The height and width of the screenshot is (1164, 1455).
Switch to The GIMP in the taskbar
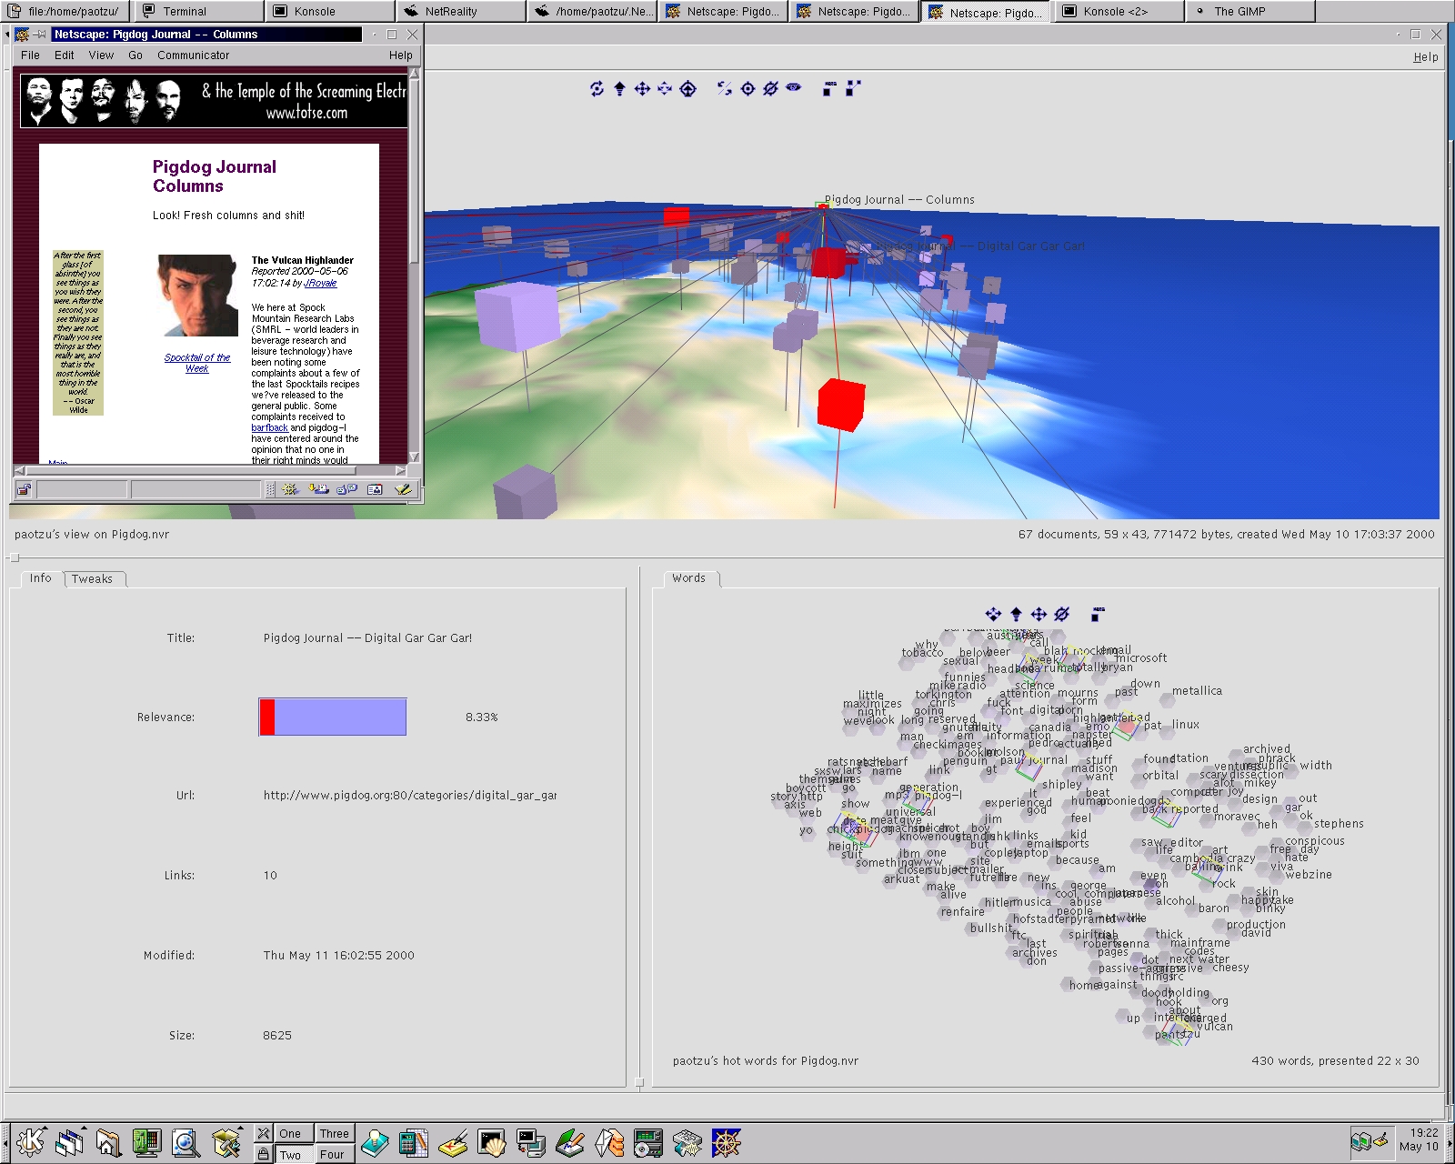(x=1250, y=11)
